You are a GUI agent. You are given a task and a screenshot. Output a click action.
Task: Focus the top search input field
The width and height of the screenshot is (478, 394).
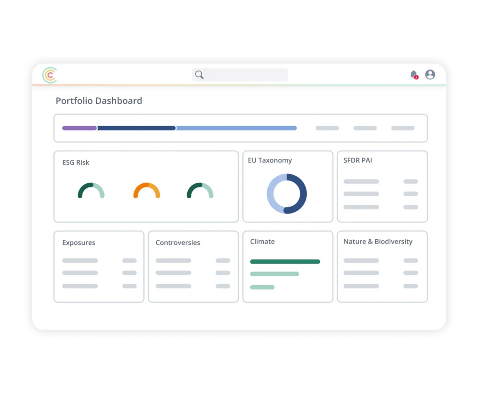tap(240, 75)
